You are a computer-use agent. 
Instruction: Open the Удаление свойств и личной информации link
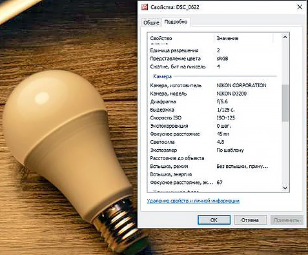pos(193,201)
